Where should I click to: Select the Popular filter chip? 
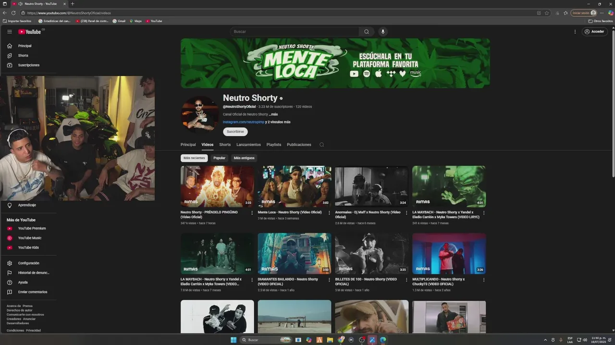click(x=220, y=158)
